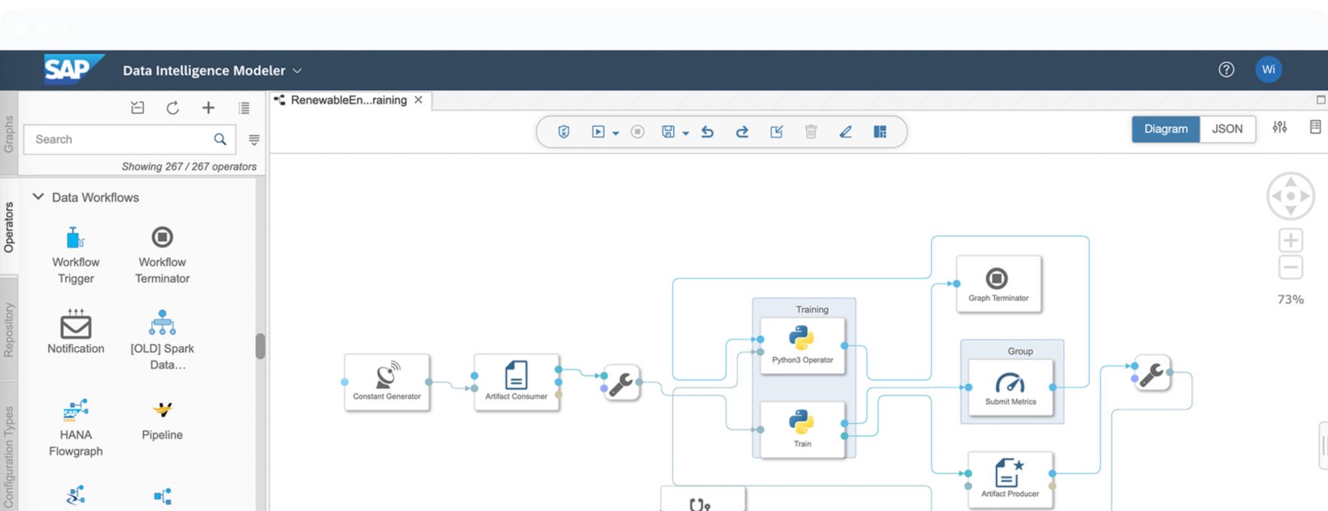Select wrench node after Artifact Consumer
Viewport: 1328px width, 511px height.
tap(621, 382)
